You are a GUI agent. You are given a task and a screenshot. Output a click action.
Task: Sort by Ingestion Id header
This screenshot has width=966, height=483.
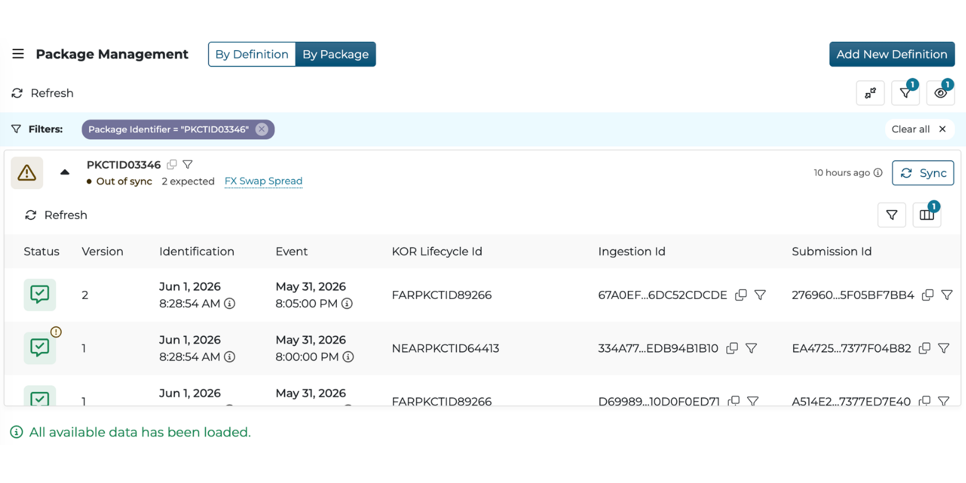(x=632, y=251)
